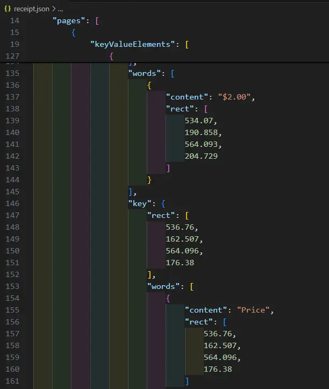329x389 pixels.
Task: Click line number 161 in the gutter
Action: (x=12, y=381)
